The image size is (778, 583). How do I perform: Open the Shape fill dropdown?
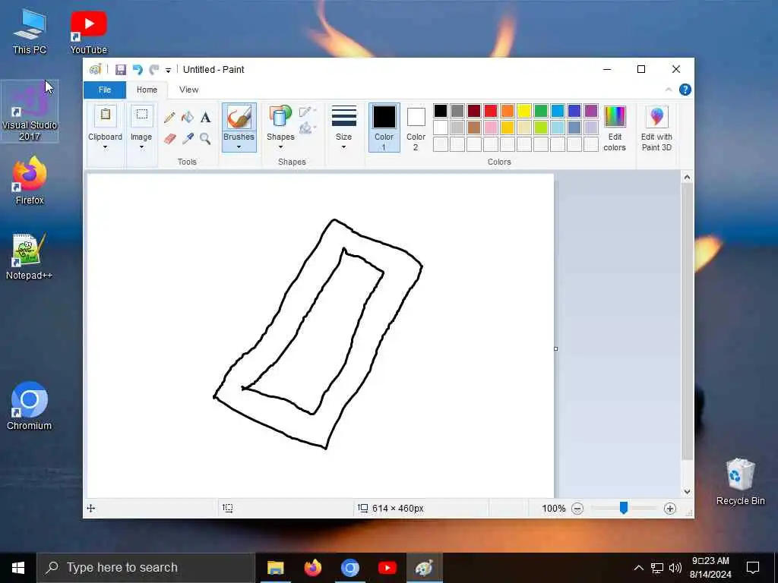308,128
